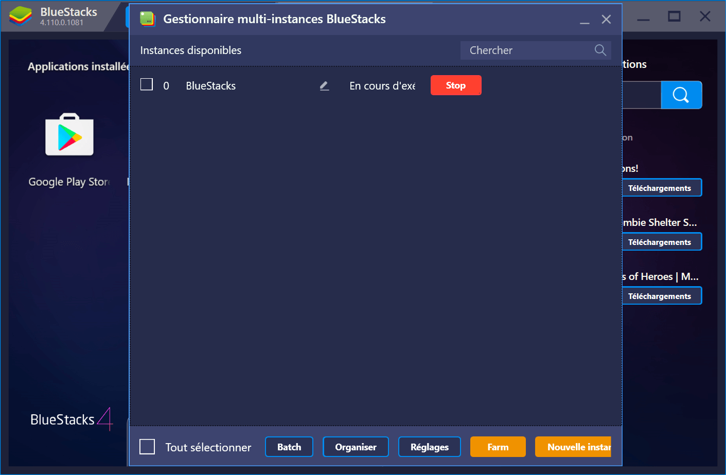Click the pencil rename icon for BlueStacks instance
Image resolution: width=726 pixels, height=475 pixels.
coord(324,86)
